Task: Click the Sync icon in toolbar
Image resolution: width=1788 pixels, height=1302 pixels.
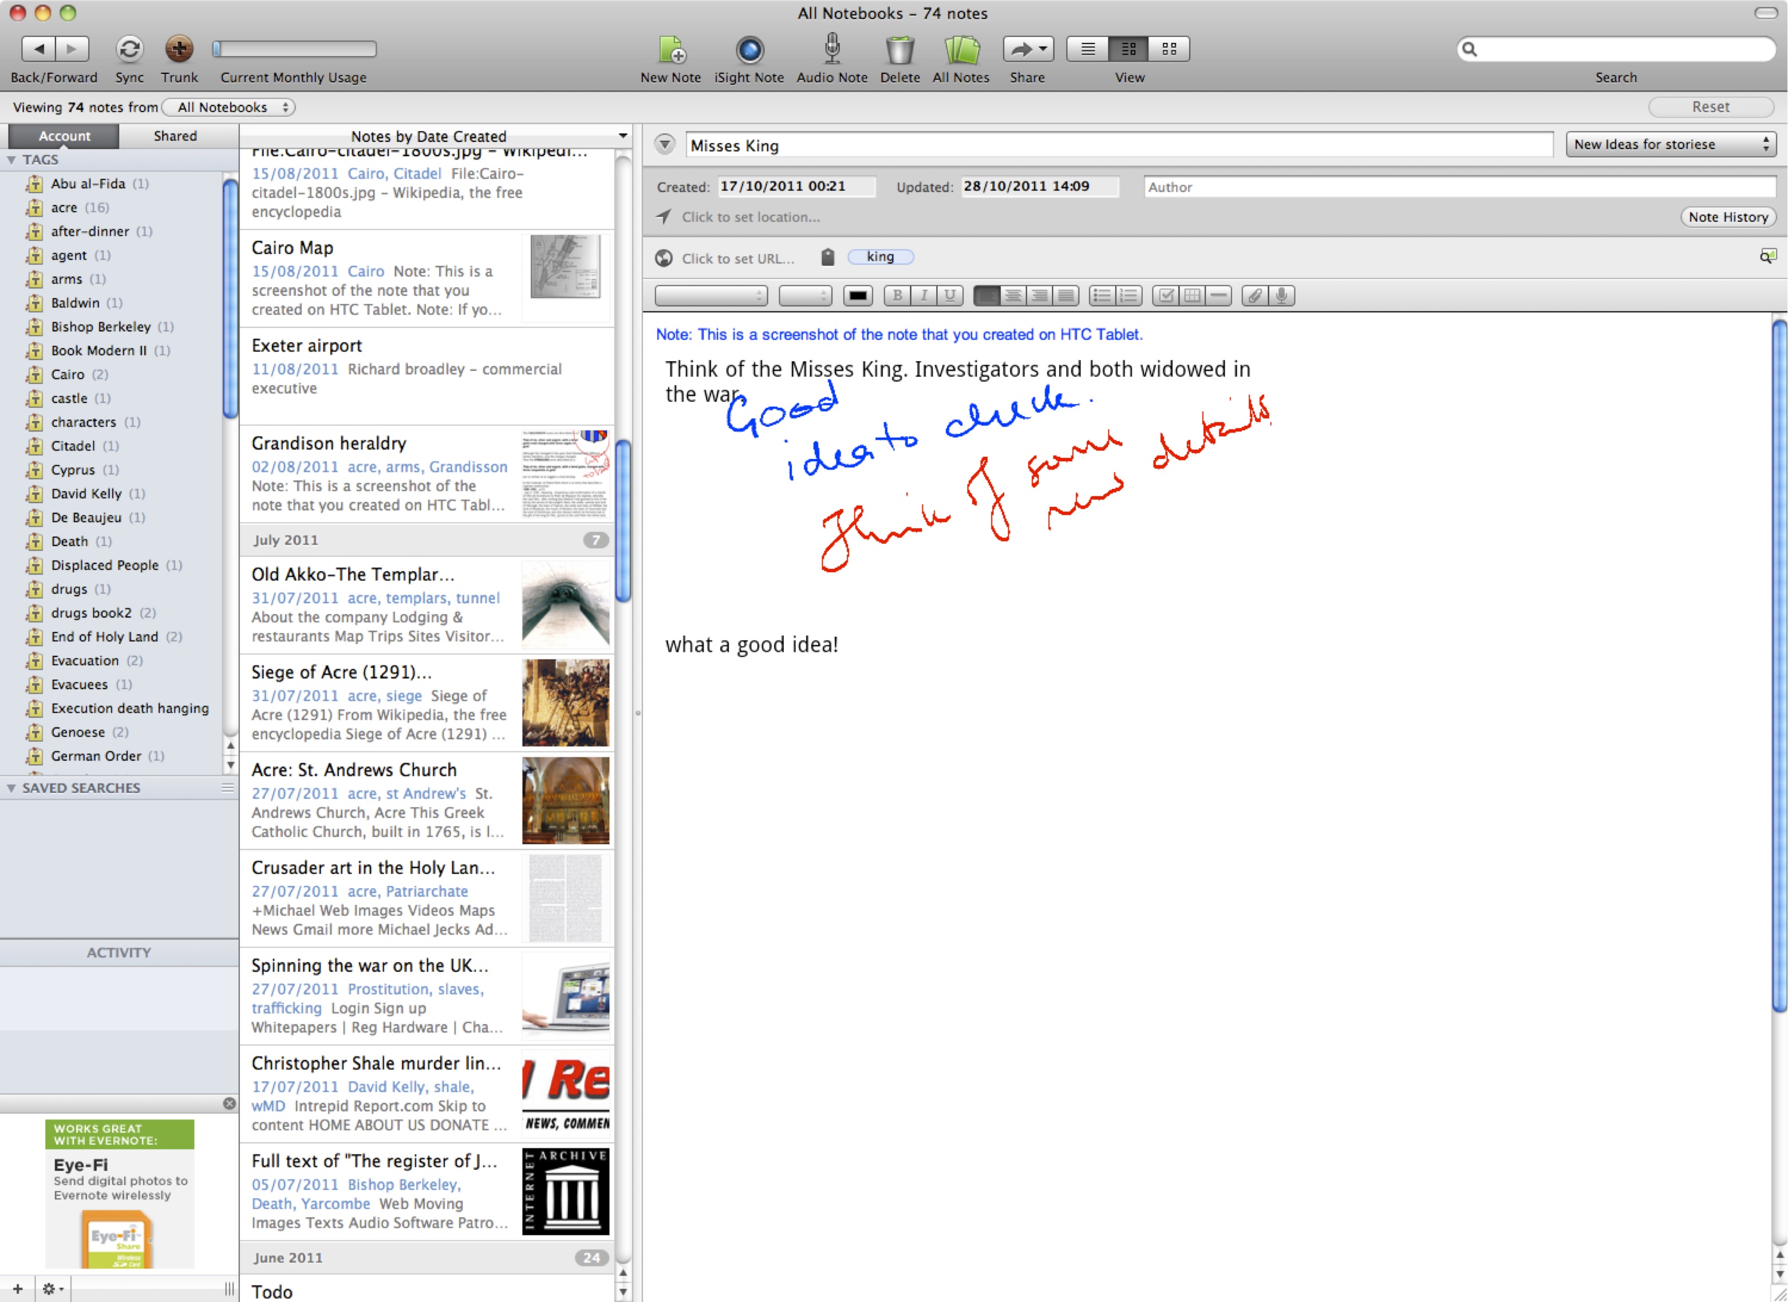Action: 129,50
